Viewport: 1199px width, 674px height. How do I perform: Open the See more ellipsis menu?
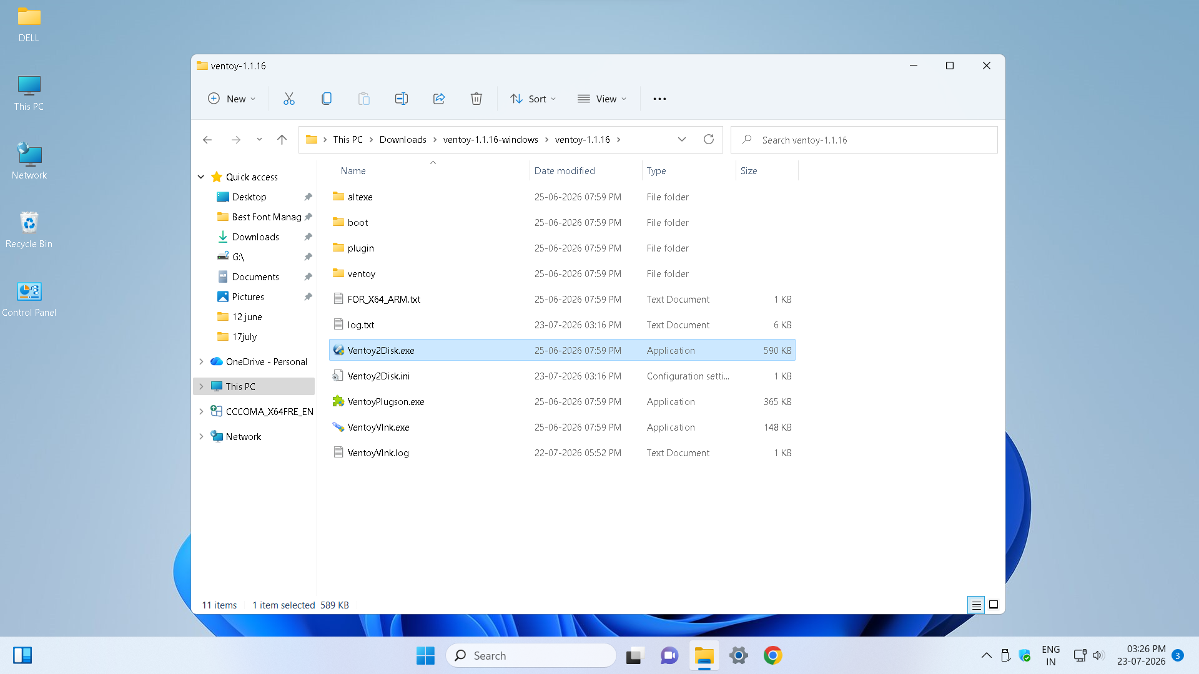click(x=659, y=99)
